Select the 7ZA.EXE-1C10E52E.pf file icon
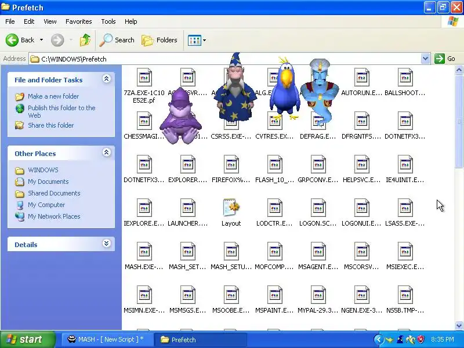This screenshot has height=348, width=464. (x=144, y=78)
